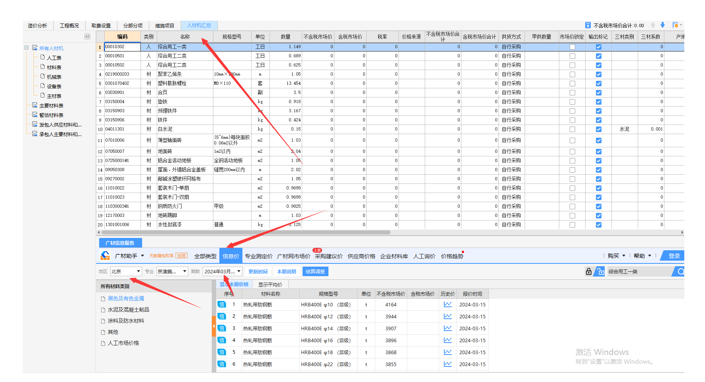Image resolution: width=705 pixels, height=382 pixels.
Task: Expand the 广材助手 dropdown menu
Action: pyautogui.click(x=143, y=256)
